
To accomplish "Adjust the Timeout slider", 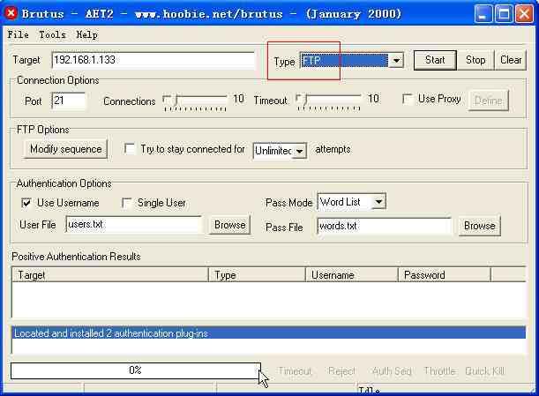I will pyautogui.click(x=328, y=101).
